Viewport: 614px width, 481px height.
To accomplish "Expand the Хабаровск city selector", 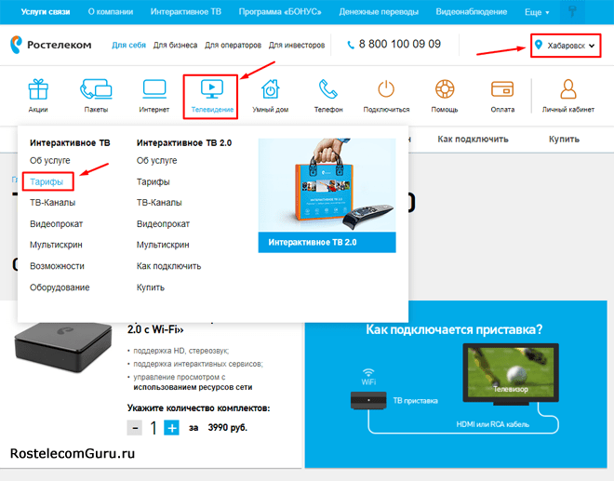I will pyautogui.click(x=565, y=46).
